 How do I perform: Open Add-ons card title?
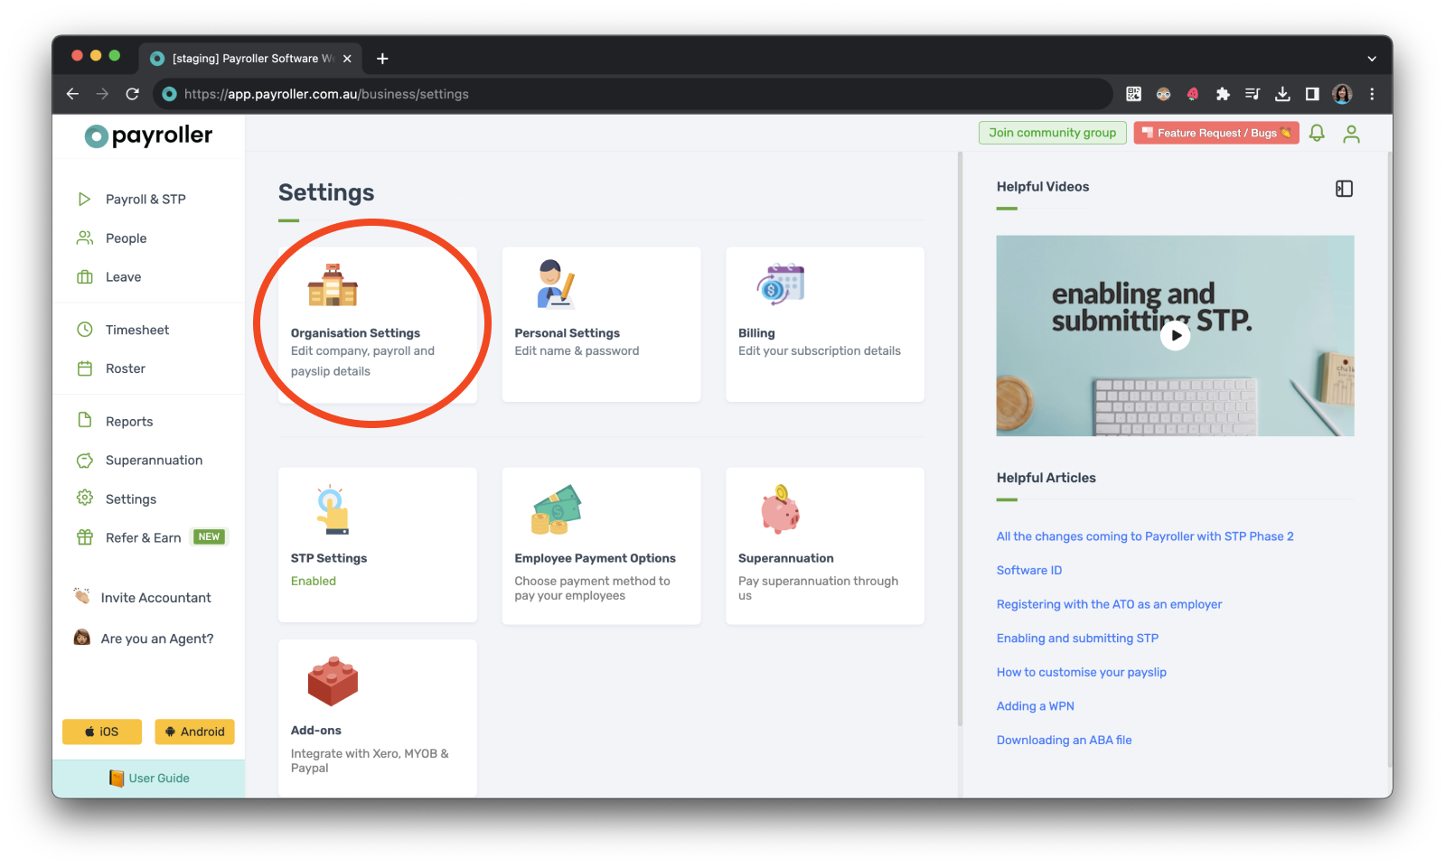pyautogui.click(x=316, y=731)
